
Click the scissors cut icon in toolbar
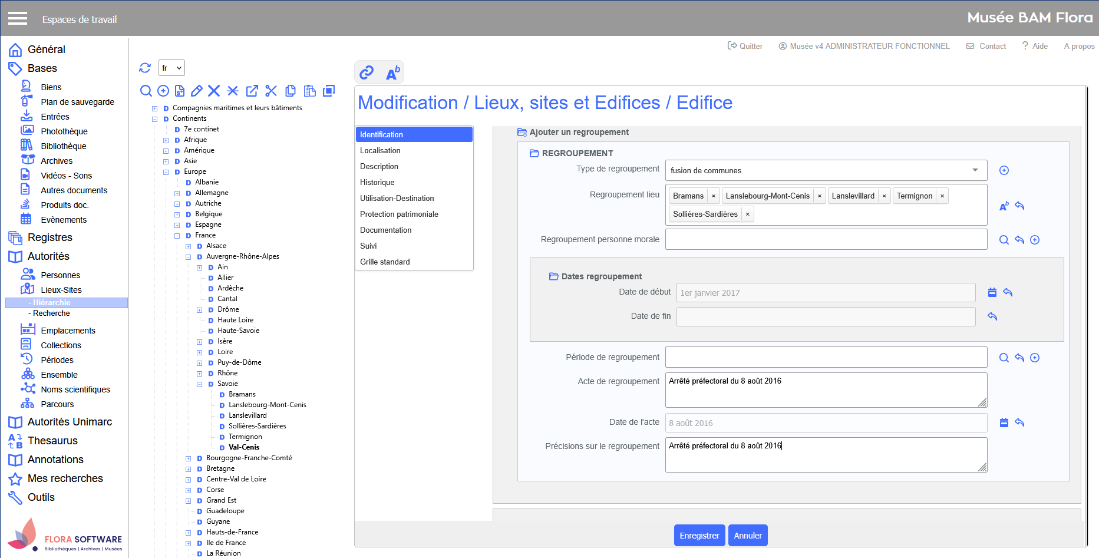(271, 91)
